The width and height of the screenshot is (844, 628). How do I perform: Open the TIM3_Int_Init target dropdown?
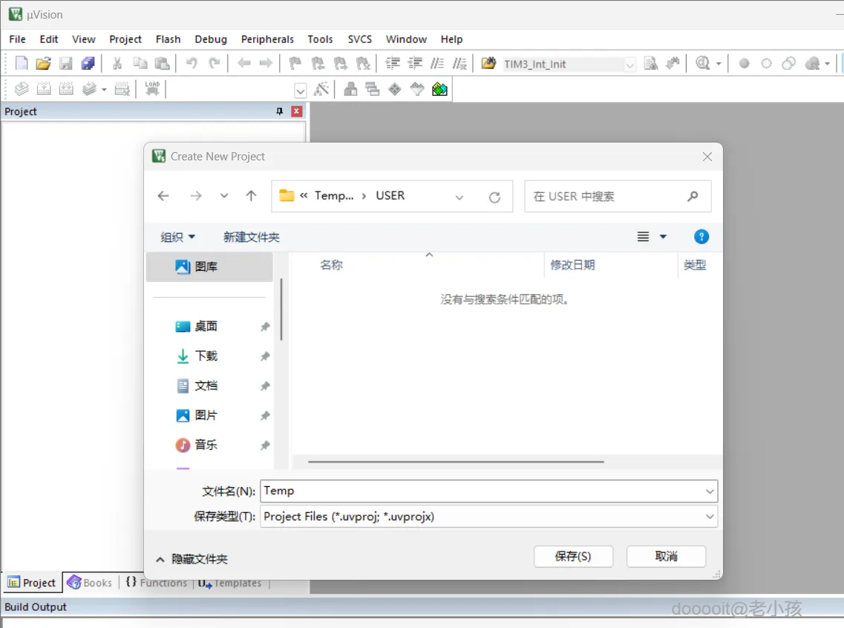(x=629, y=64)
